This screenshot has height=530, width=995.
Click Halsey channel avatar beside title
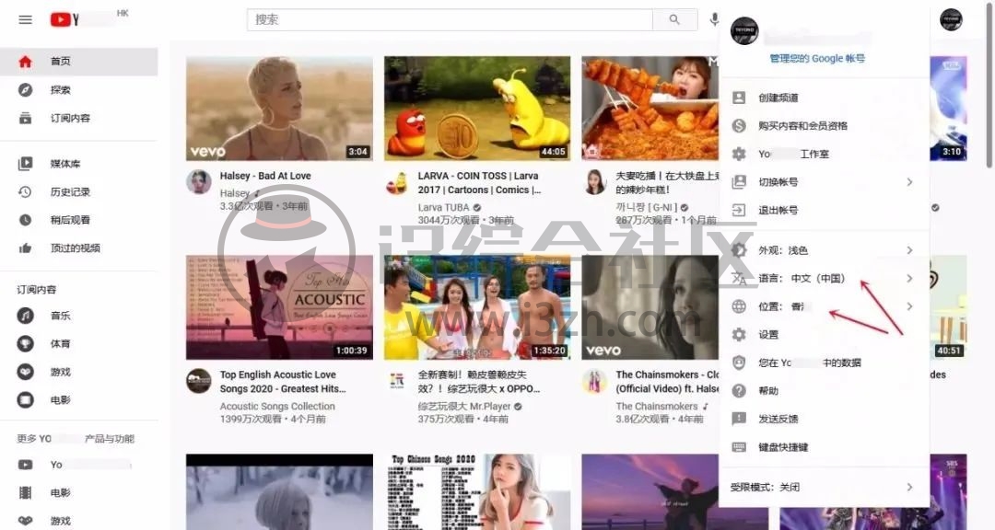[x=199, y=182]
